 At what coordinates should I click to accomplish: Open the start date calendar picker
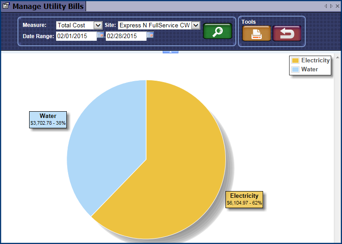point(100,35)
